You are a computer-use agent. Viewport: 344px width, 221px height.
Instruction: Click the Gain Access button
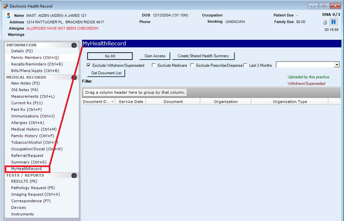(x=155, y=56)
